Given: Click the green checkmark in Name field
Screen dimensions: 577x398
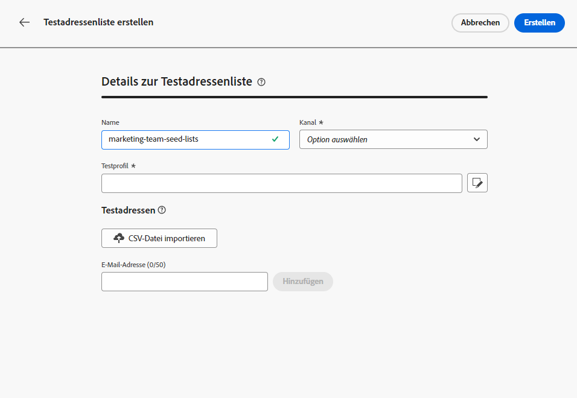Looking at the screenshot, I should click(x=275, y=139).
